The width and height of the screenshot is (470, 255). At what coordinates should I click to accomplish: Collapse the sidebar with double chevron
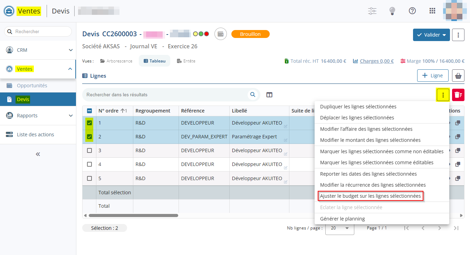[38, 154]
